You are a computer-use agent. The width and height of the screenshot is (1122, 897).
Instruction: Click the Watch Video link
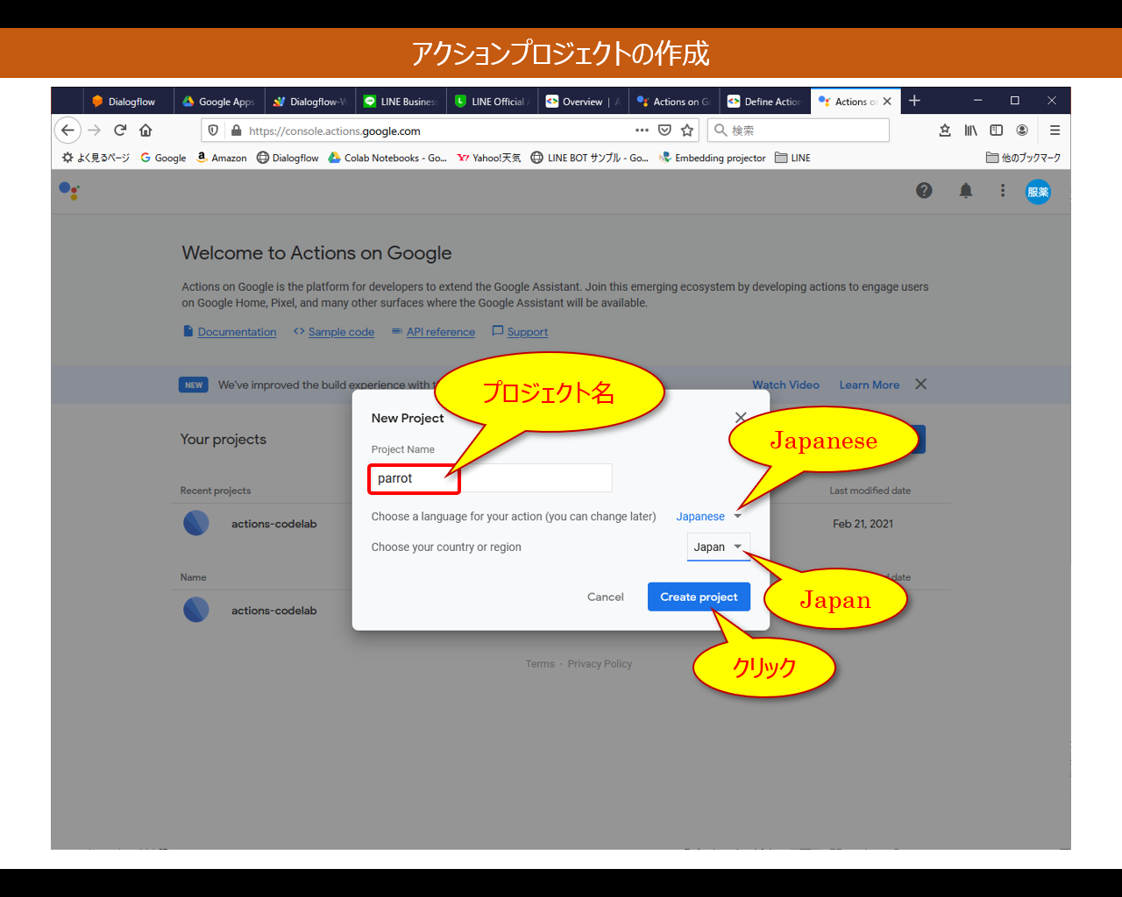click(785, 385)
